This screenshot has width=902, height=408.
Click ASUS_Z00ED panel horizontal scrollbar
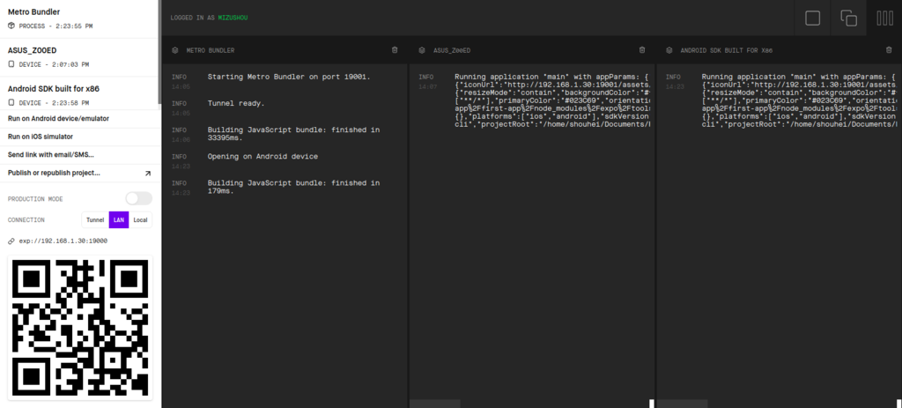(435, 404)
